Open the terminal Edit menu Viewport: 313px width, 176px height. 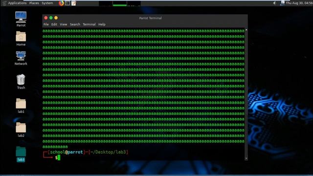coord(54,24)
